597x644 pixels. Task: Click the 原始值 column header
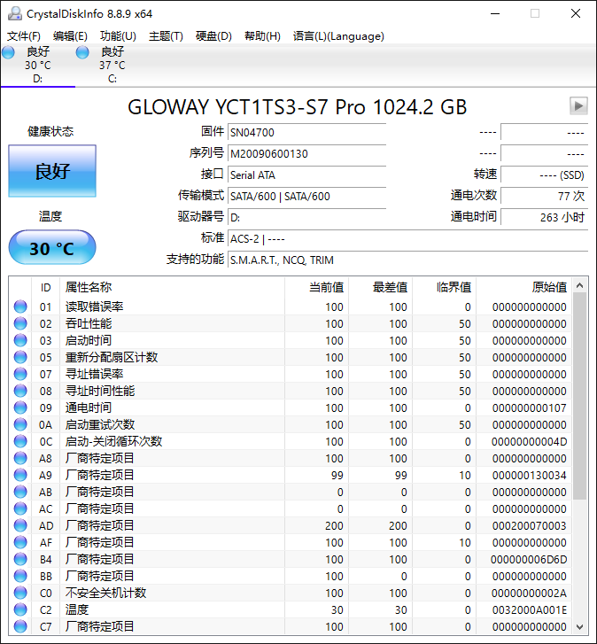coord(523,287)
